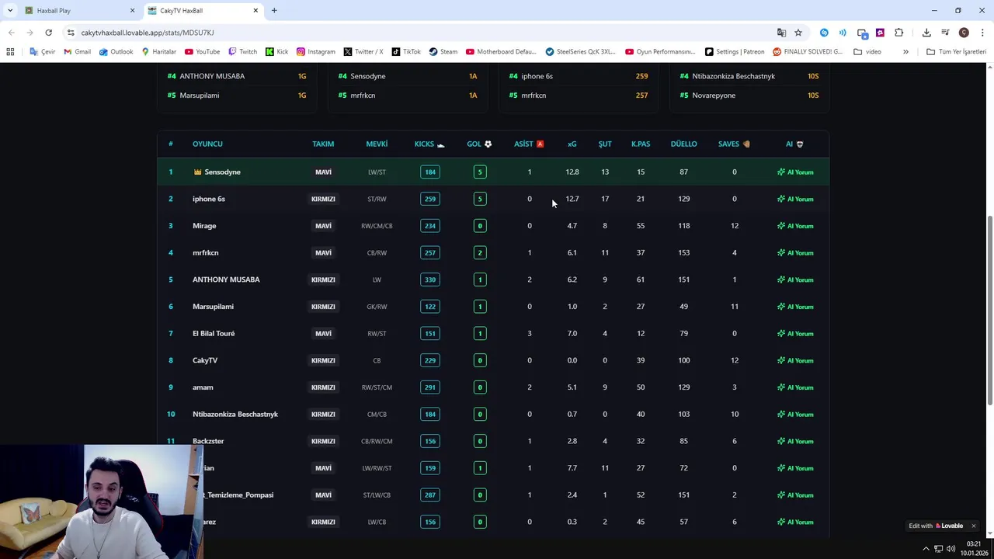Open the Steam bookmark
Viewport: 994px width, 559px height.
(443, 51)
